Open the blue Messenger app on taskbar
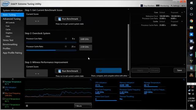This screenshot has width=196, height=110. (x=191, y=34)
